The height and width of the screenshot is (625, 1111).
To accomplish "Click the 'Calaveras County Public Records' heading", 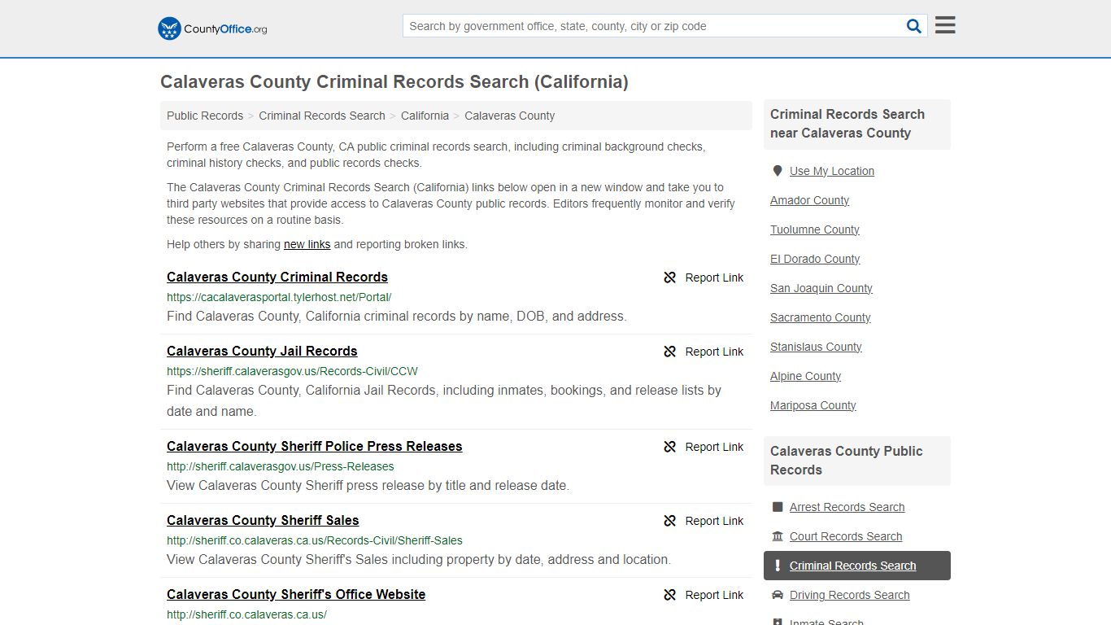I will click(846, 461).
